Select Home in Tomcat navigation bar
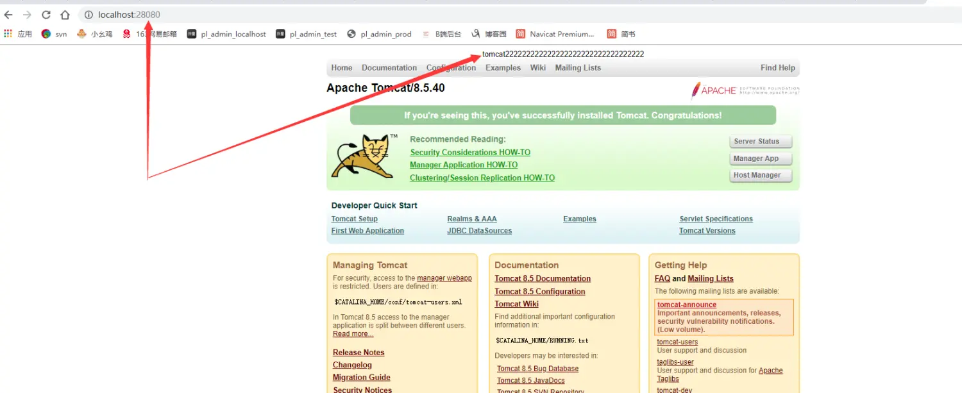This screenshot has width=962, height=393. pyautogui.click(x=342, y=68)
